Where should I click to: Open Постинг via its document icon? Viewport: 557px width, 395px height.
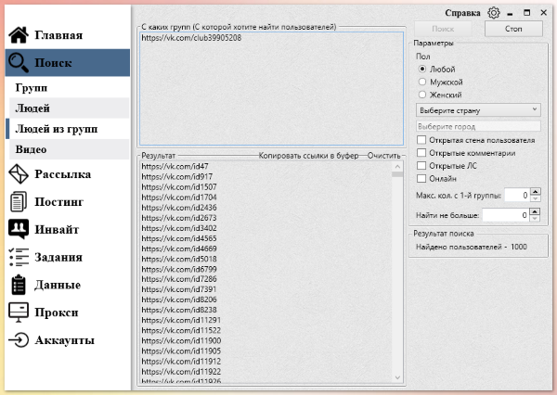(x=19, y=201)
